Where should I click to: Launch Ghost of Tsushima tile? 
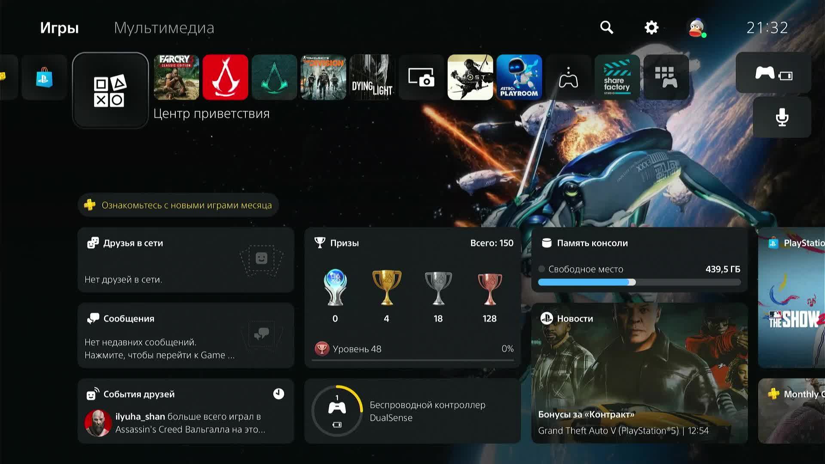coord(470,77)
